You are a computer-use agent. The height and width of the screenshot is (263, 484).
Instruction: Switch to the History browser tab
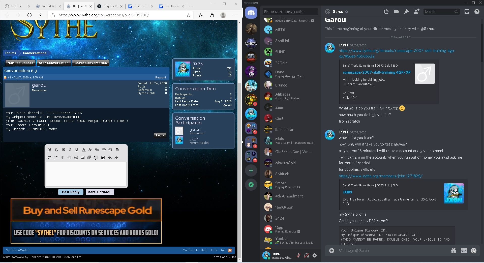point(17,6)
